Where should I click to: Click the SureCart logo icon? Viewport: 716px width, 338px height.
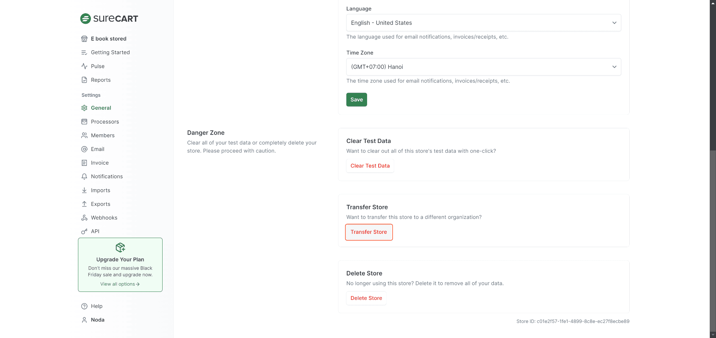86,19
